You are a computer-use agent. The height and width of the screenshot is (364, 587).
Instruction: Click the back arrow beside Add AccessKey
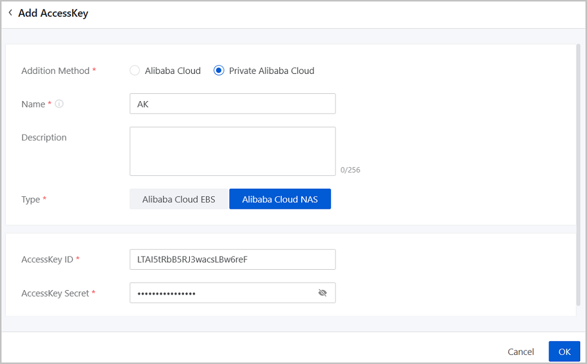[10, 13]
